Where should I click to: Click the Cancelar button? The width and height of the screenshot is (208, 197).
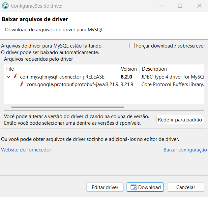186,187
